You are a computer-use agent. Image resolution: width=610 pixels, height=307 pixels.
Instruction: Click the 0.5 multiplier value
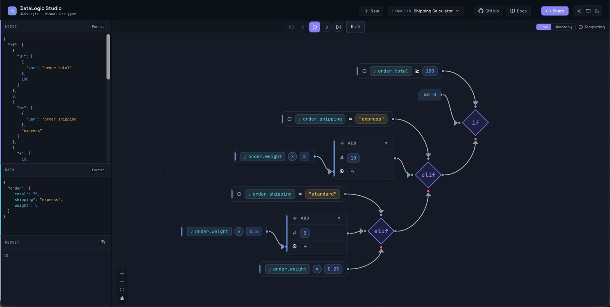(254, 231)
